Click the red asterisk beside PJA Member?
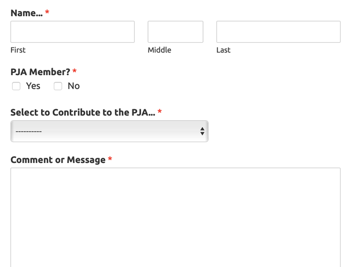 tap(75, 72)
